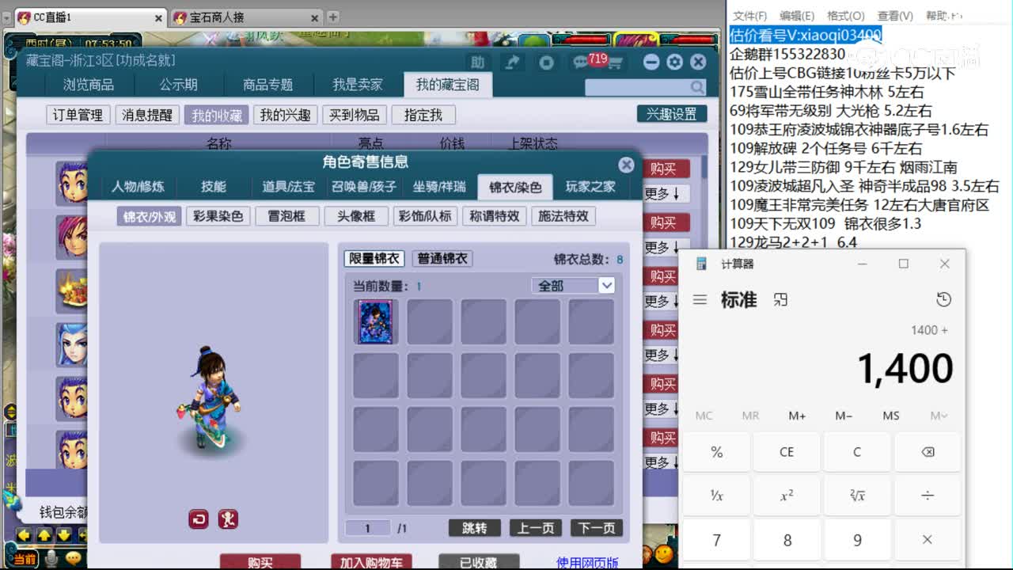Image resolution: width=1013 pixels, height=570 pixels.
Task: Open the calculator history clock icon
Action: click(x=943, y=300)
